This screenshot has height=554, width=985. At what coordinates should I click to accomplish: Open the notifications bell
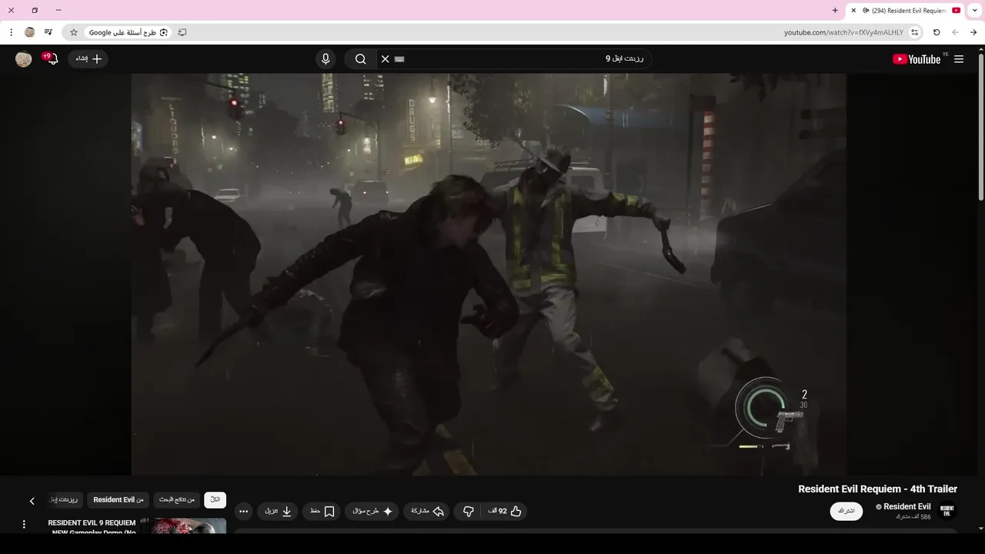click(x=52, y=58)
